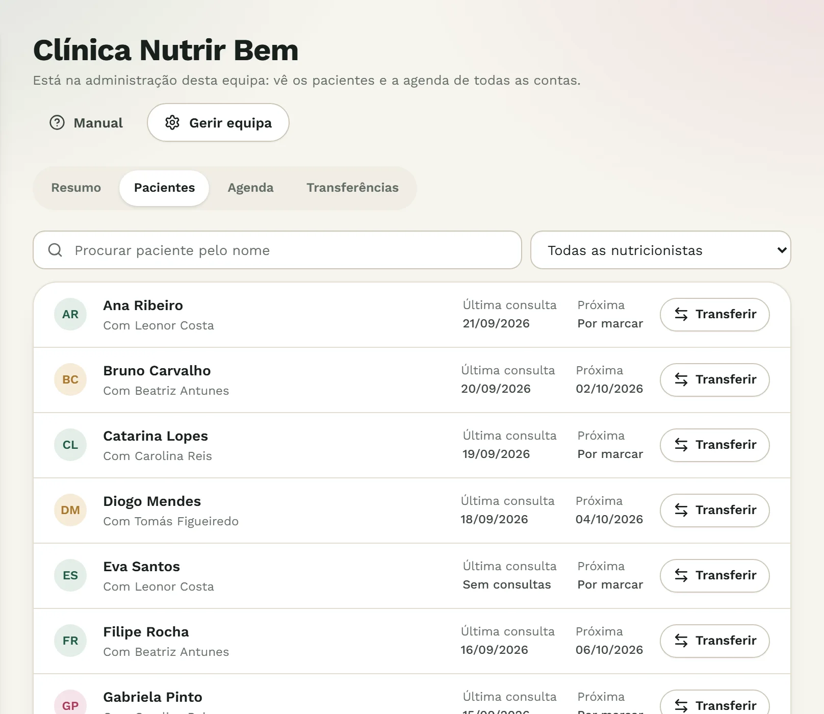Click the next date 02/10/2026

click(x=609, y=389)
